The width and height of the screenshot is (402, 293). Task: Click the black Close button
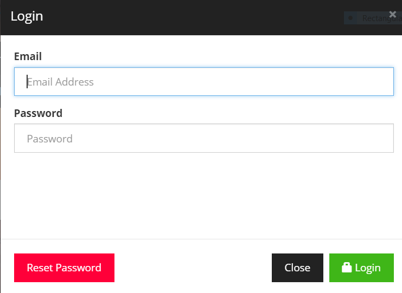coord(297,268)
